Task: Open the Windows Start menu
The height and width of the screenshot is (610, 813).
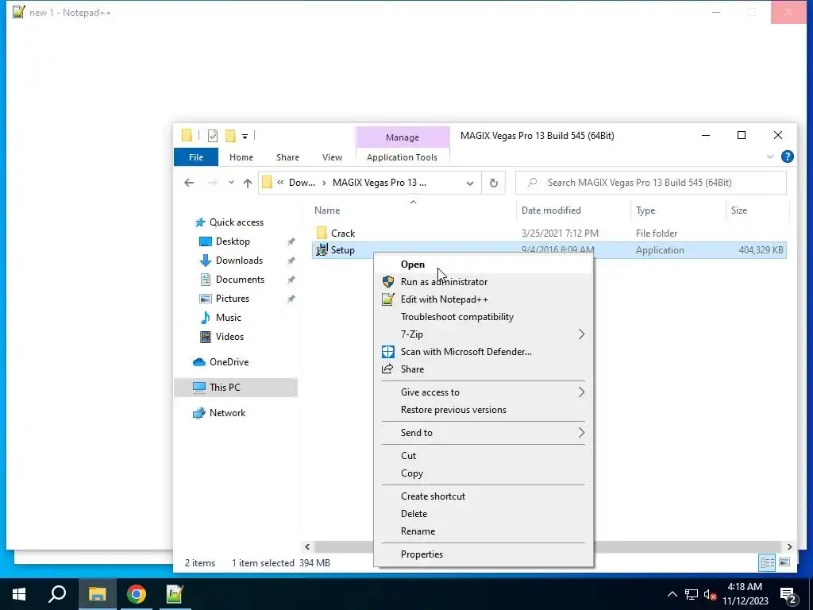Action: pyautogui.click(x=19, y=594)
